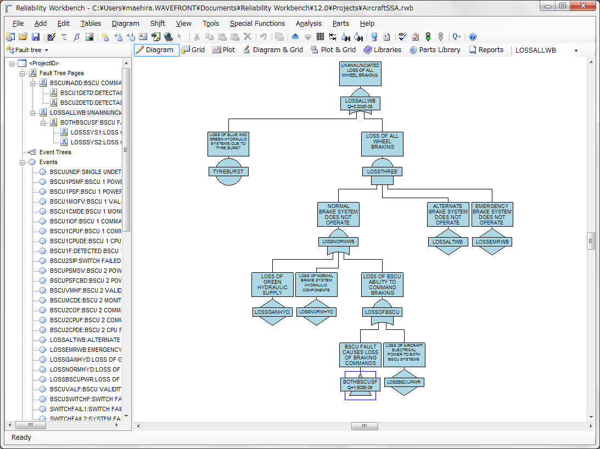Screen dimensions: 600x449
Task: Open the Fault tree module dropdown
Action: 46,50
